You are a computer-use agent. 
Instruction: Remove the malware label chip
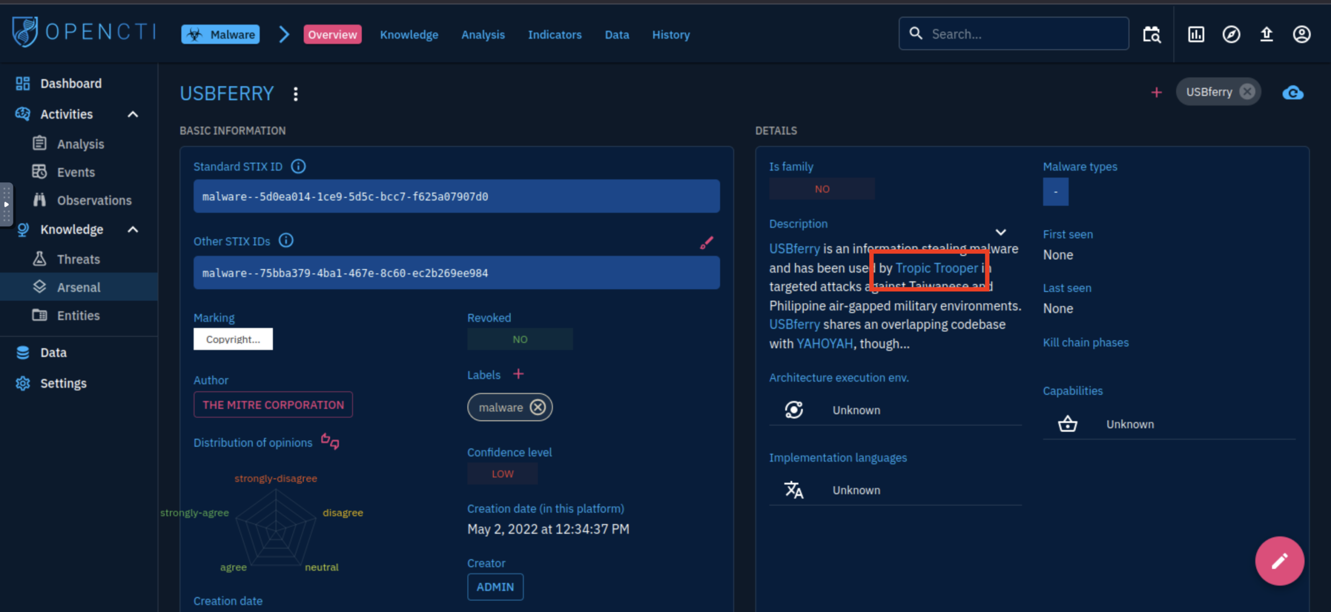(x=538, y=407)
